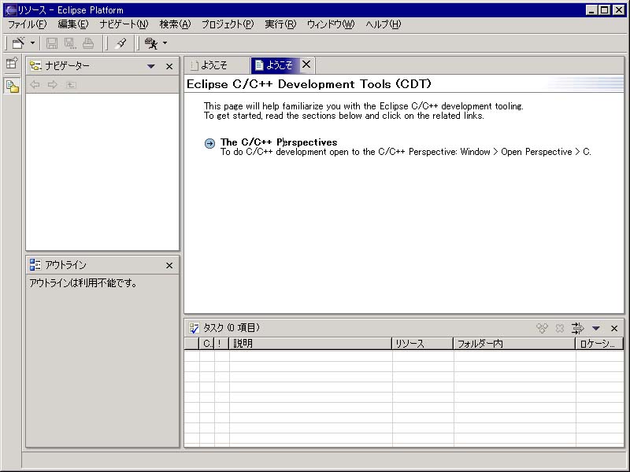Click the Outline view title icon
This screenshot has height=472, width=630.
[x=35, y=265]
